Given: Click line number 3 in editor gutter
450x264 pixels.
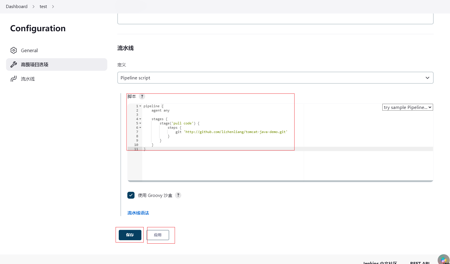Looking at the screenshot, I should 137,115.
